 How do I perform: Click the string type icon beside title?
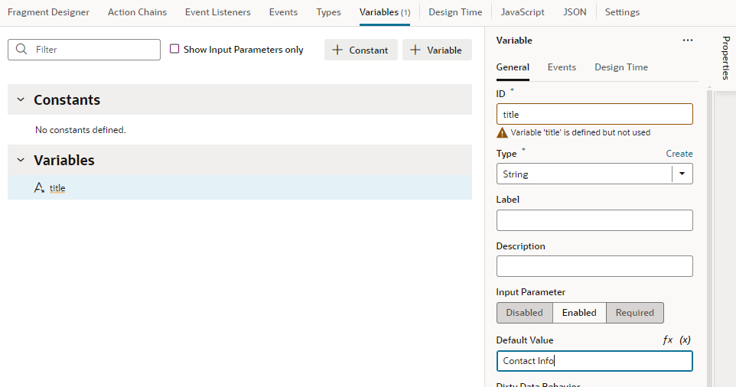(x=40, y=188)
